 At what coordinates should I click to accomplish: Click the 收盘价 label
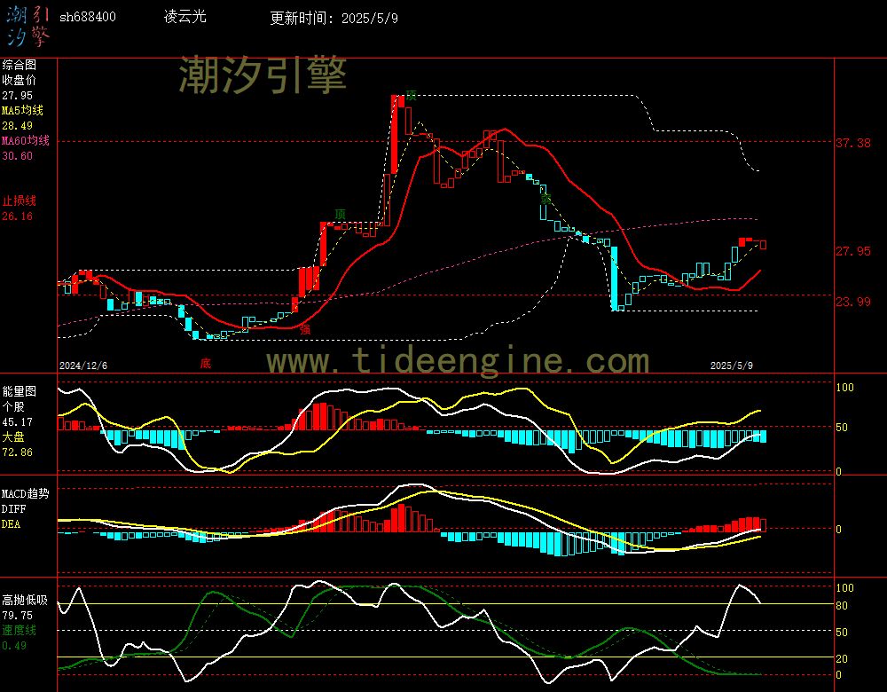[20, 80]
